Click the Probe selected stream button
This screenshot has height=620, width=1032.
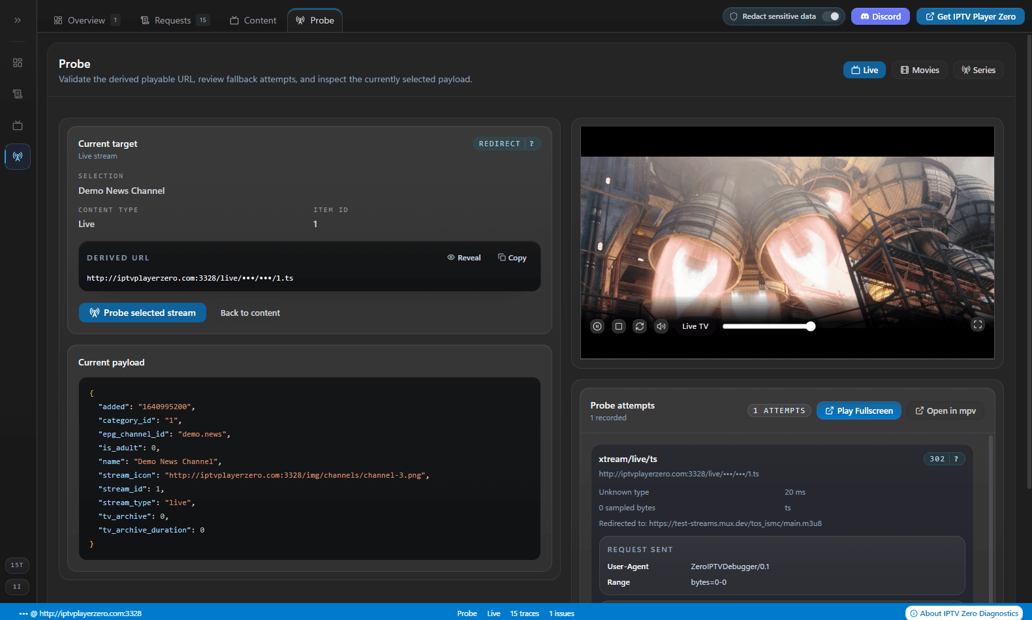pos(142,313)
